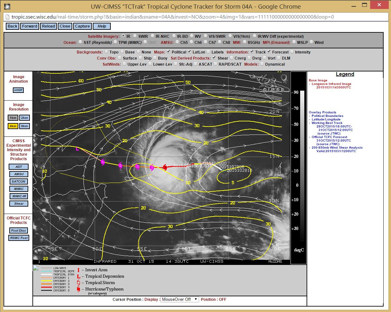Open the MouseOver Off display dropdown
This screenshot has height=312, width=391.
(180, 299)
